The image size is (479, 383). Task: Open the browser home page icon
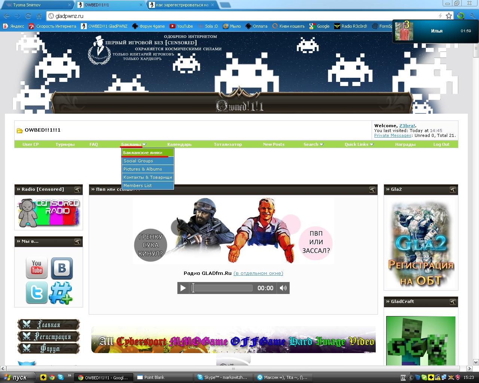click(x=39, y=16)
